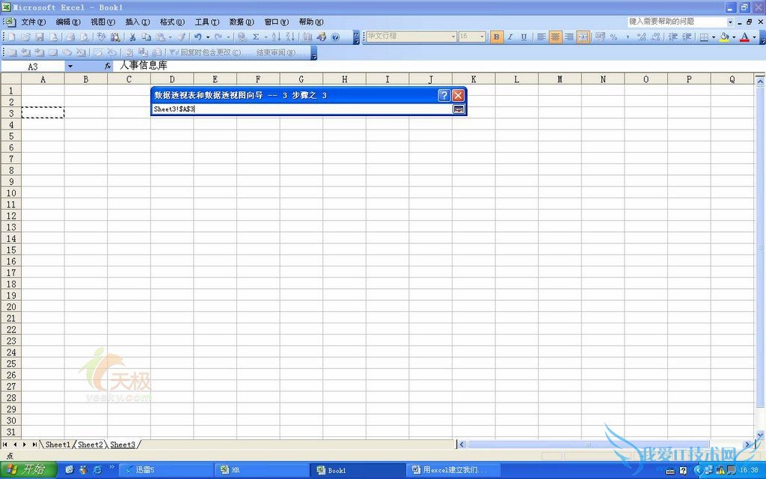Open the 数据 menu
The image size is (766, 479).
pos(242,22)
